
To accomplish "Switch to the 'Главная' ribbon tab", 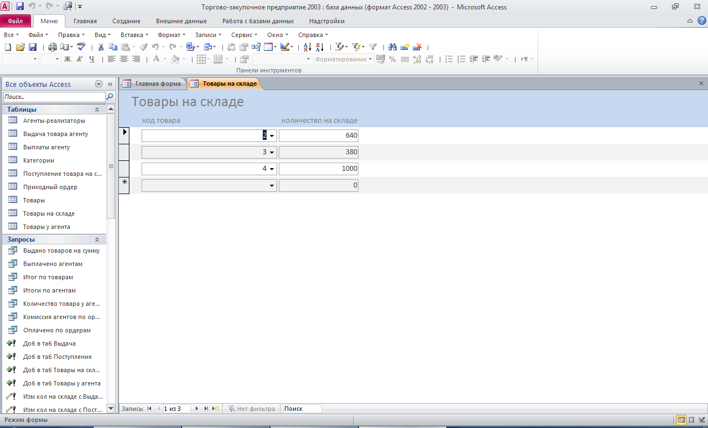I will tap(85, 21).
